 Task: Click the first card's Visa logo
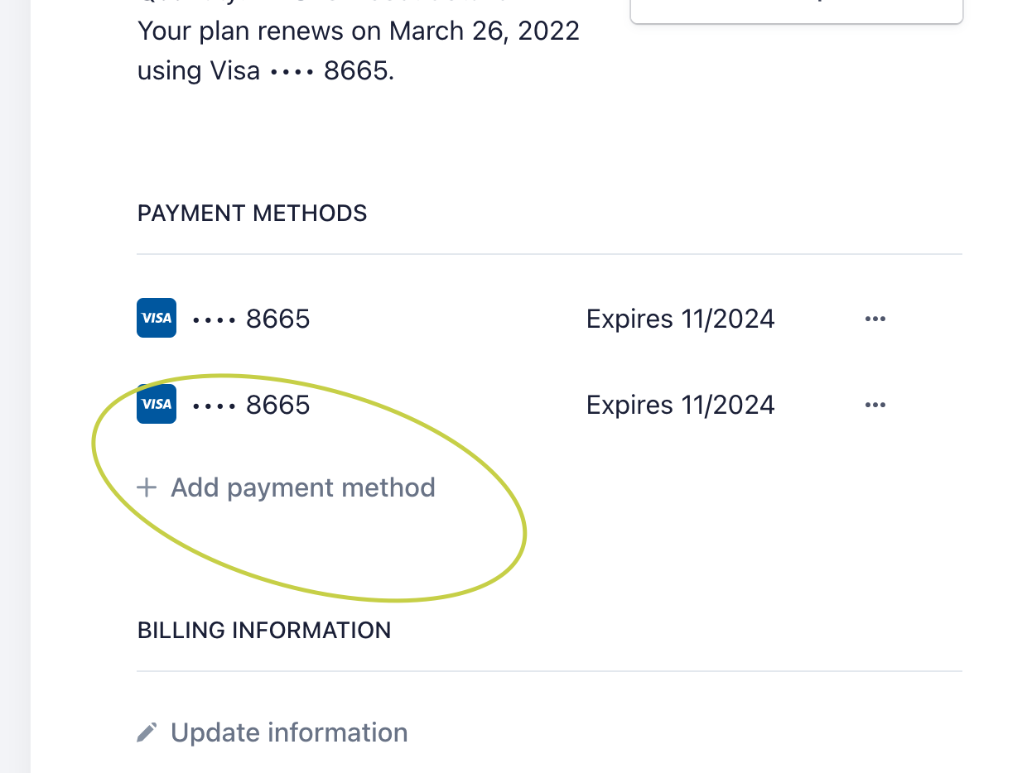click(x=157, y=318)
